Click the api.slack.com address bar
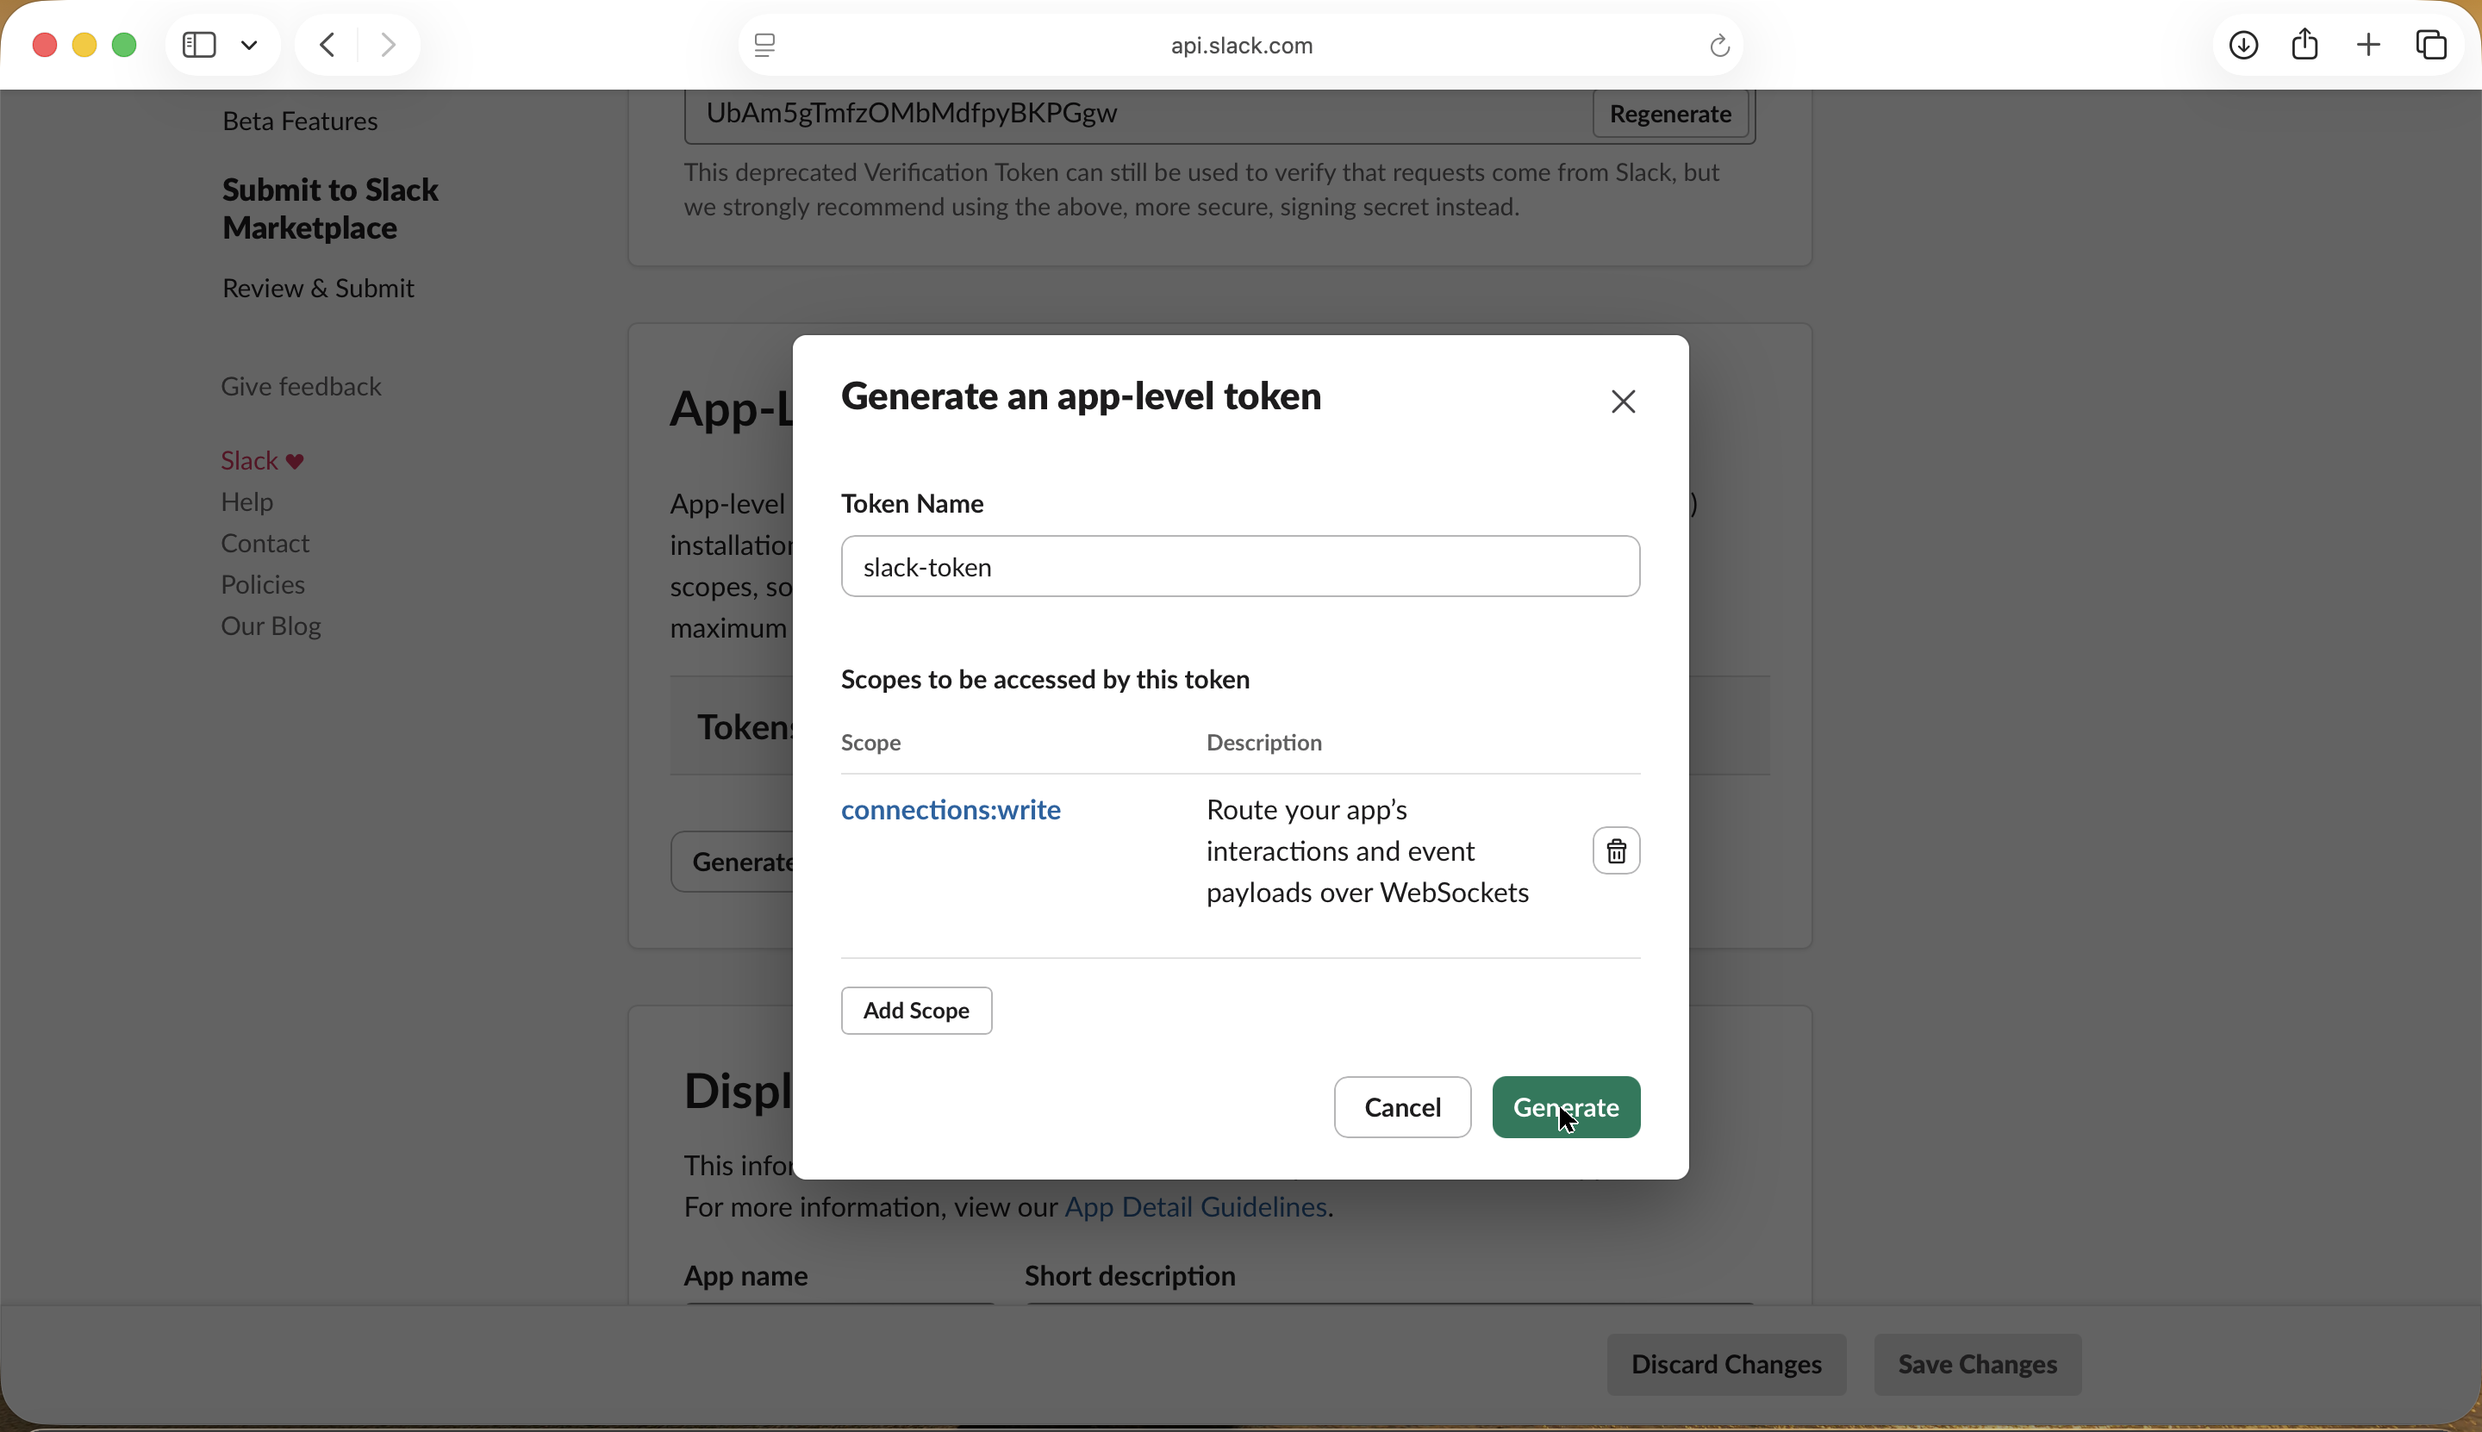The height and width of the screenshot is (1432, 2482). pos(1242,46)
